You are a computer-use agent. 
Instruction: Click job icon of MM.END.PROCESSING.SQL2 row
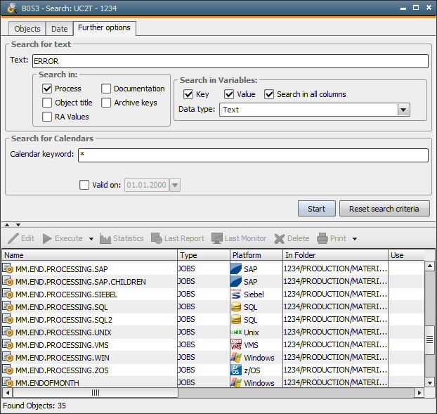(8, 320)
